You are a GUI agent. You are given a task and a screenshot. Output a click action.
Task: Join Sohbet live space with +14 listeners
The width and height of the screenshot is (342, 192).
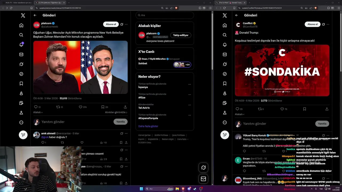click(182, 65)
